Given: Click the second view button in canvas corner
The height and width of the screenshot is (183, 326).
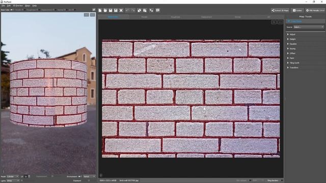Looking at the screenshot, I should tap(280, 22).
